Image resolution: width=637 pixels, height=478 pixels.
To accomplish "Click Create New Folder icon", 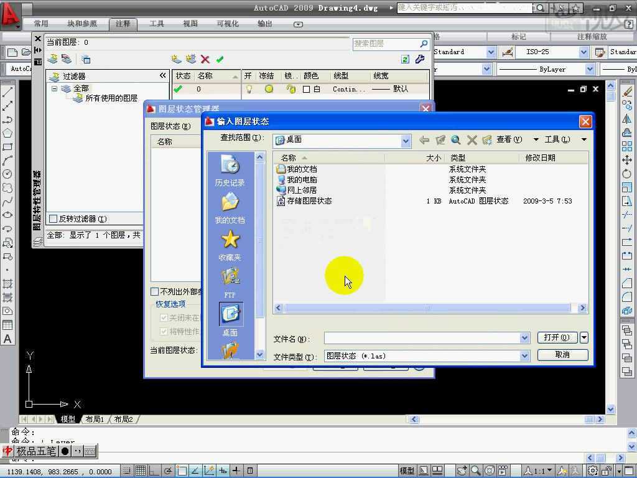I will click(487, 140).
